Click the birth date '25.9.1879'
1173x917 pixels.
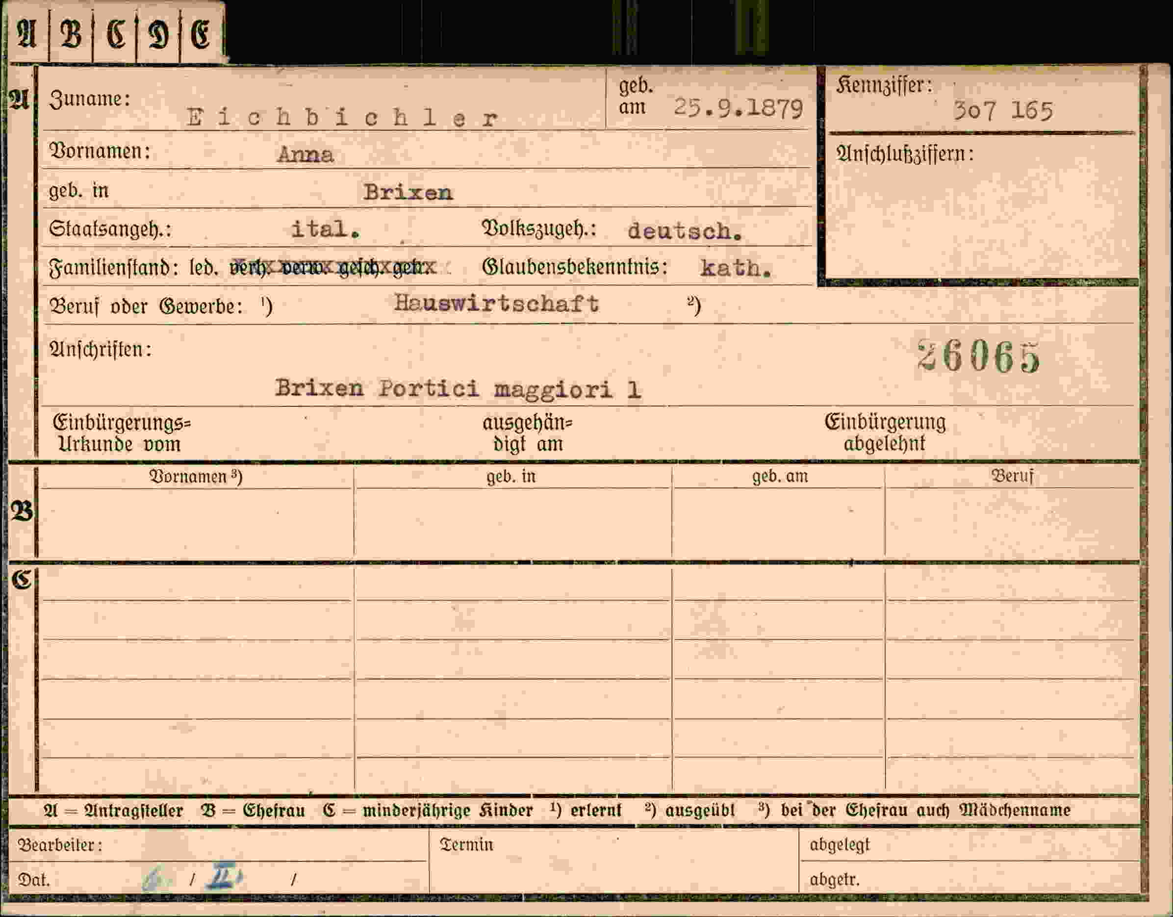tap(739, 108)
